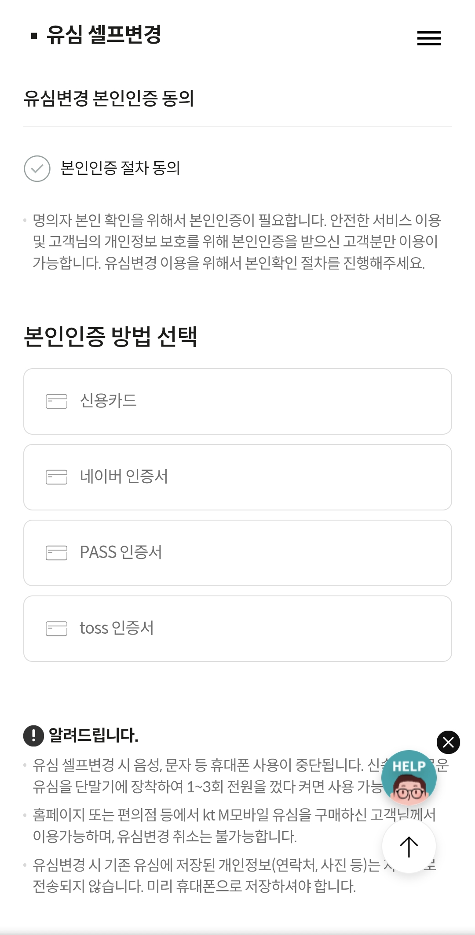The height and width of the screenshot is (935, 475).
Task: Click the card icon beside toss 인증서
Action: pyautogui.click(x=56, y=628)
